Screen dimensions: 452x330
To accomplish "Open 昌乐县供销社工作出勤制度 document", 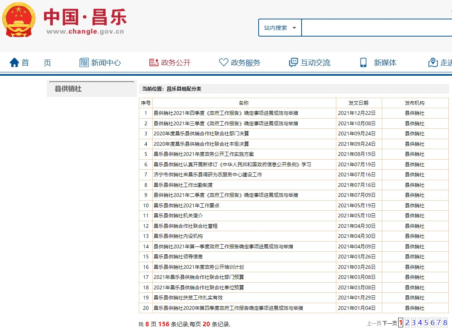I will (x=183, y=185).
